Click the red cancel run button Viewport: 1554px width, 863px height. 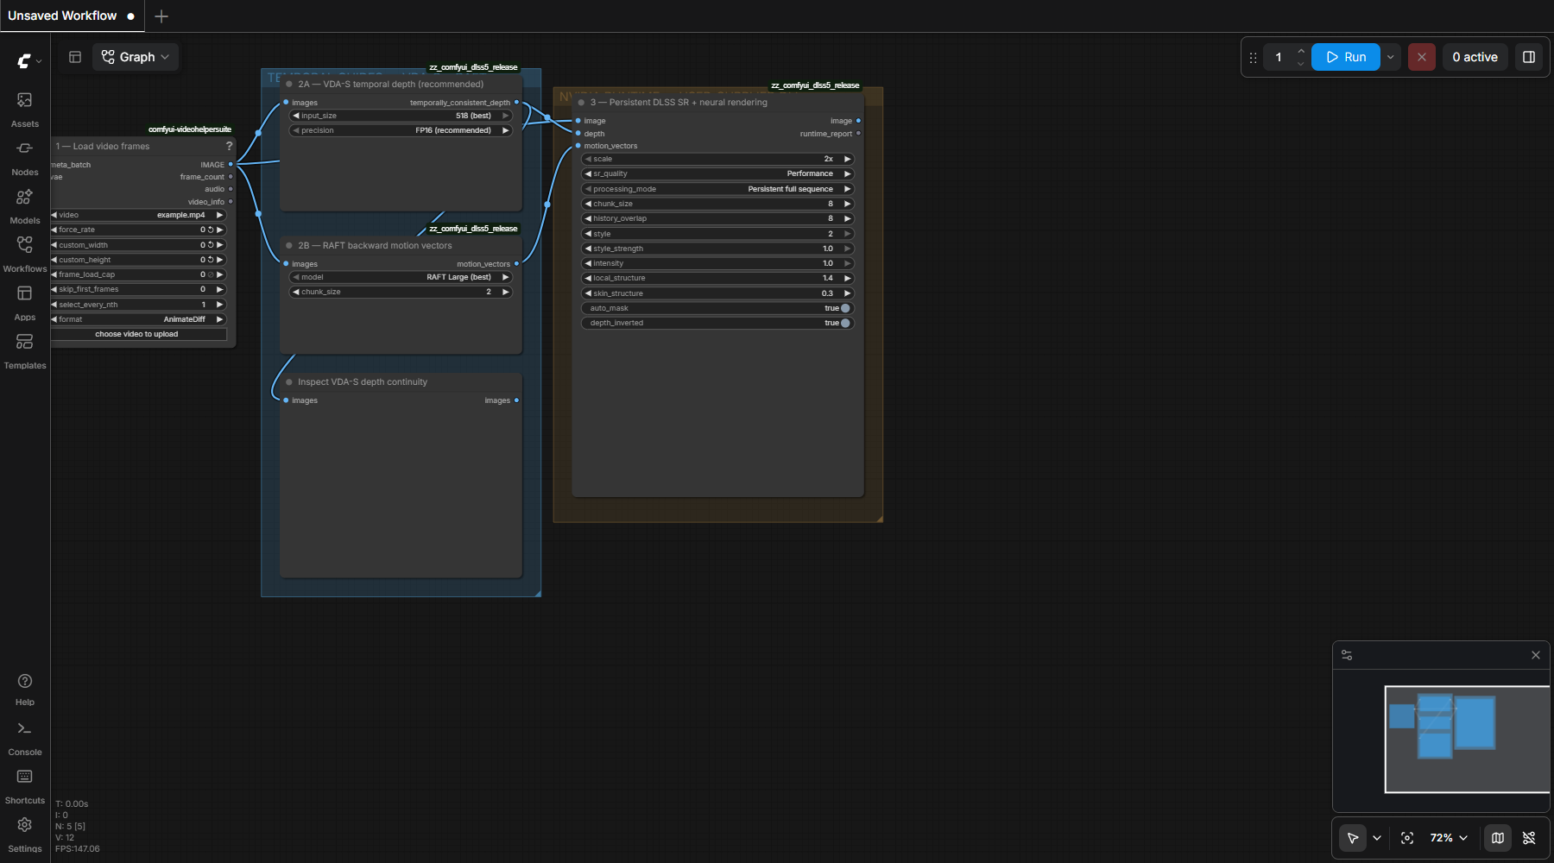[1421, 57]
